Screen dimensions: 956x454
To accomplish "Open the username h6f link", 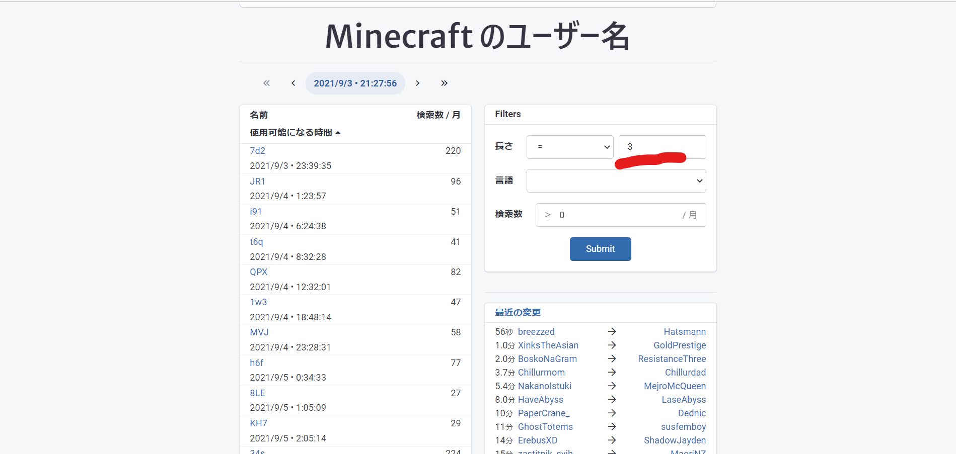I will (x=257, y=363).
